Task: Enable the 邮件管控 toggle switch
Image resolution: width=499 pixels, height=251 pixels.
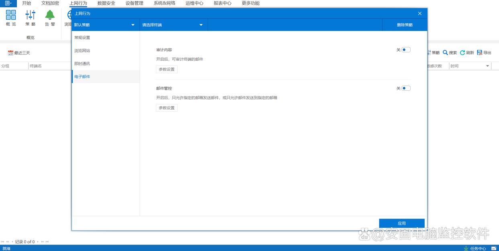Action: click(x=406, y=88)
